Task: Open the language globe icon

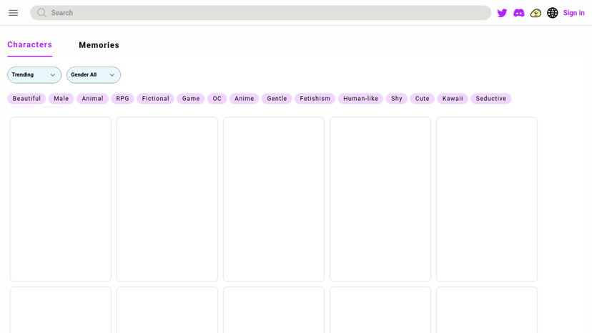Action: (x=553, y=13)
